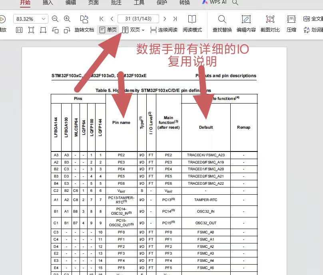
Task: Toggle continuous reading (连续阅读) mode
Action: coord(164,30)
